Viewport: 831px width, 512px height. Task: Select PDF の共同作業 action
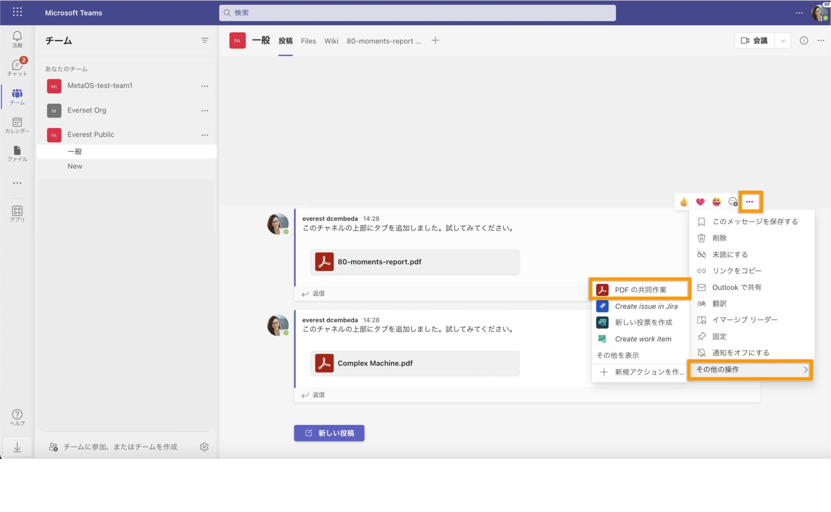click(x=640, y=290)
